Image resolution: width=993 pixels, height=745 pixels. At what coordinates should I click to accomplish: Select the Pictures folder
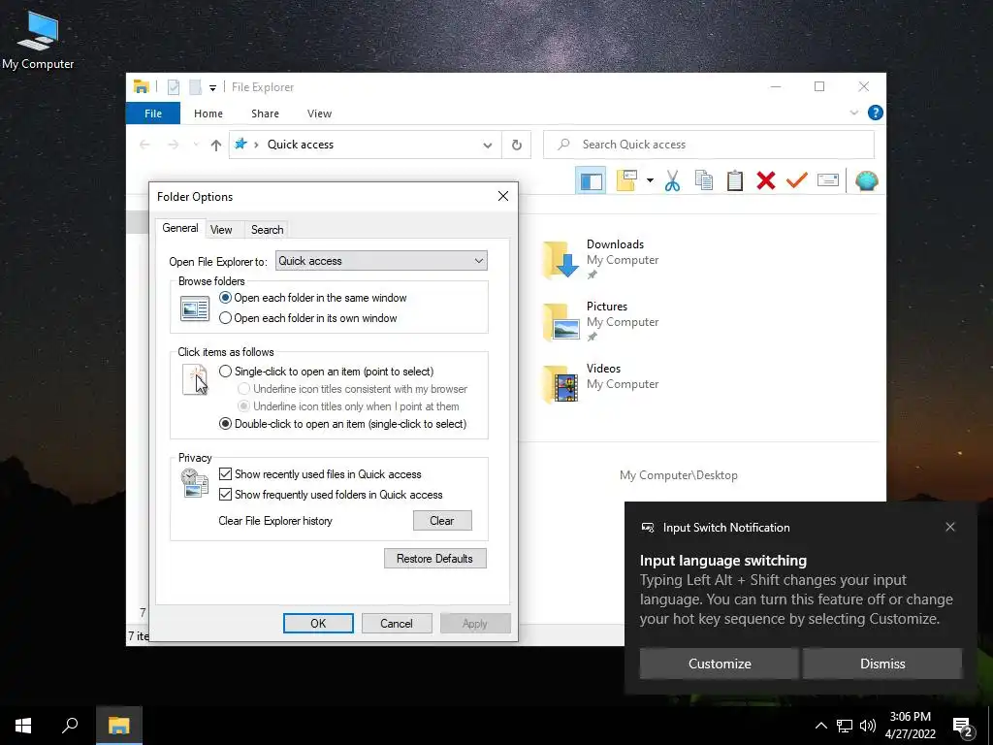tap(600, 321)
